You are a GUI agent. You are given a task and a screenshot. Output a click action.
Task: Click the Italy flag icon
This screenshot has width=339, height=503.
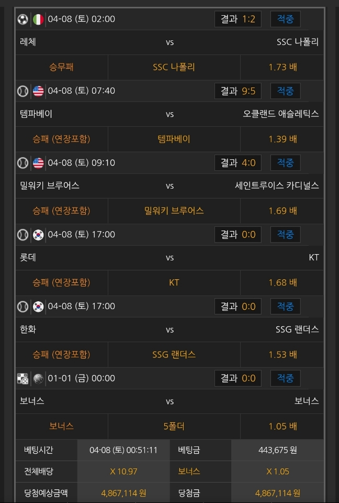[38, 19]
